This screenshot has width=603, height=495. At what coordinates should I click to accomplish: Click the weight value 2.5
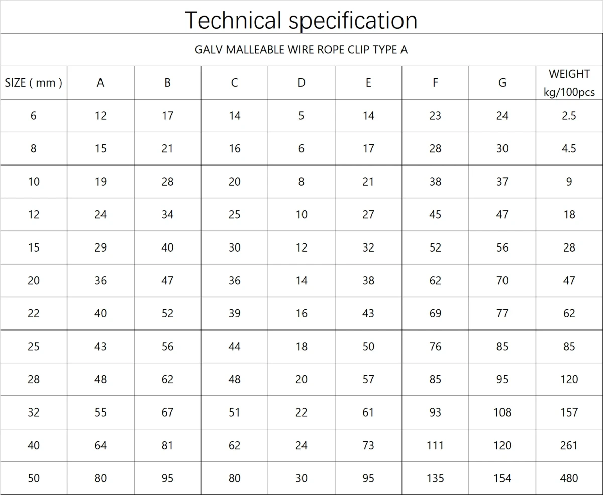click(x=569, y=116)
